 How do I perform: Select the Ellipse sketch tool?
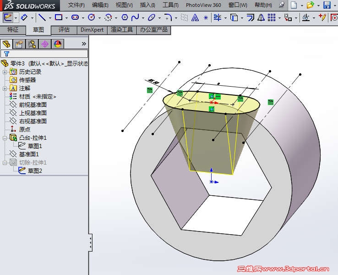point(152,17)
